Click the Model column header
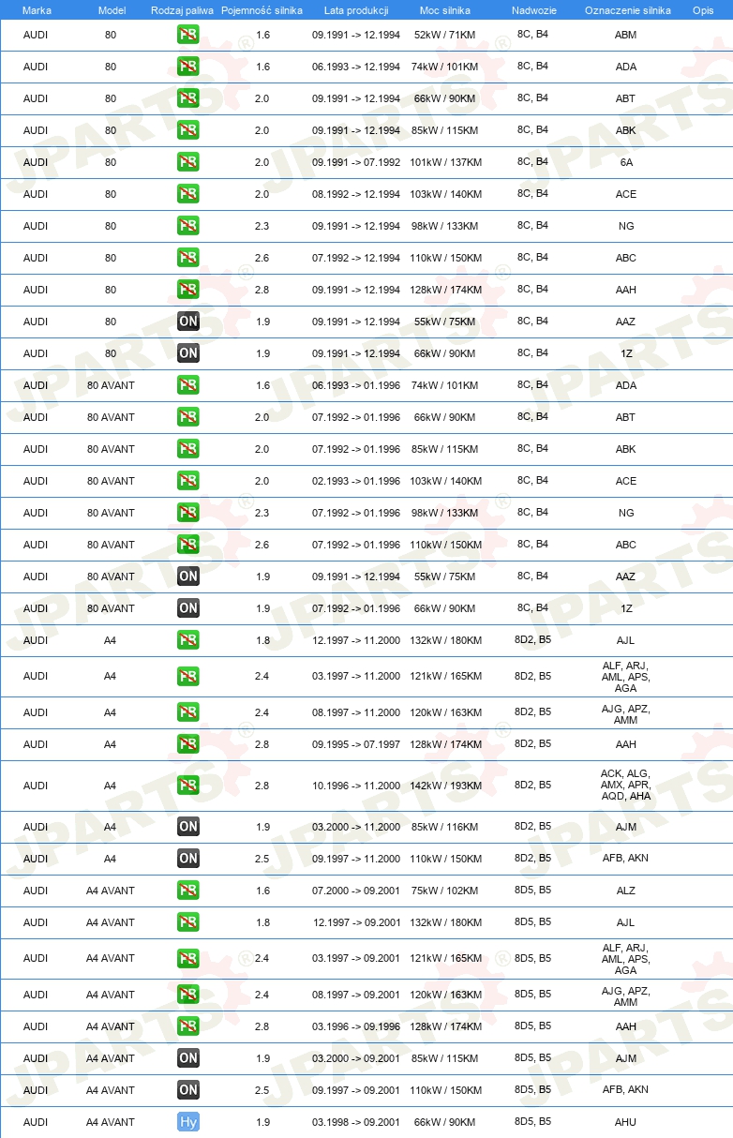The height and width of the screenshot is (1138, 733). [112, 10]
